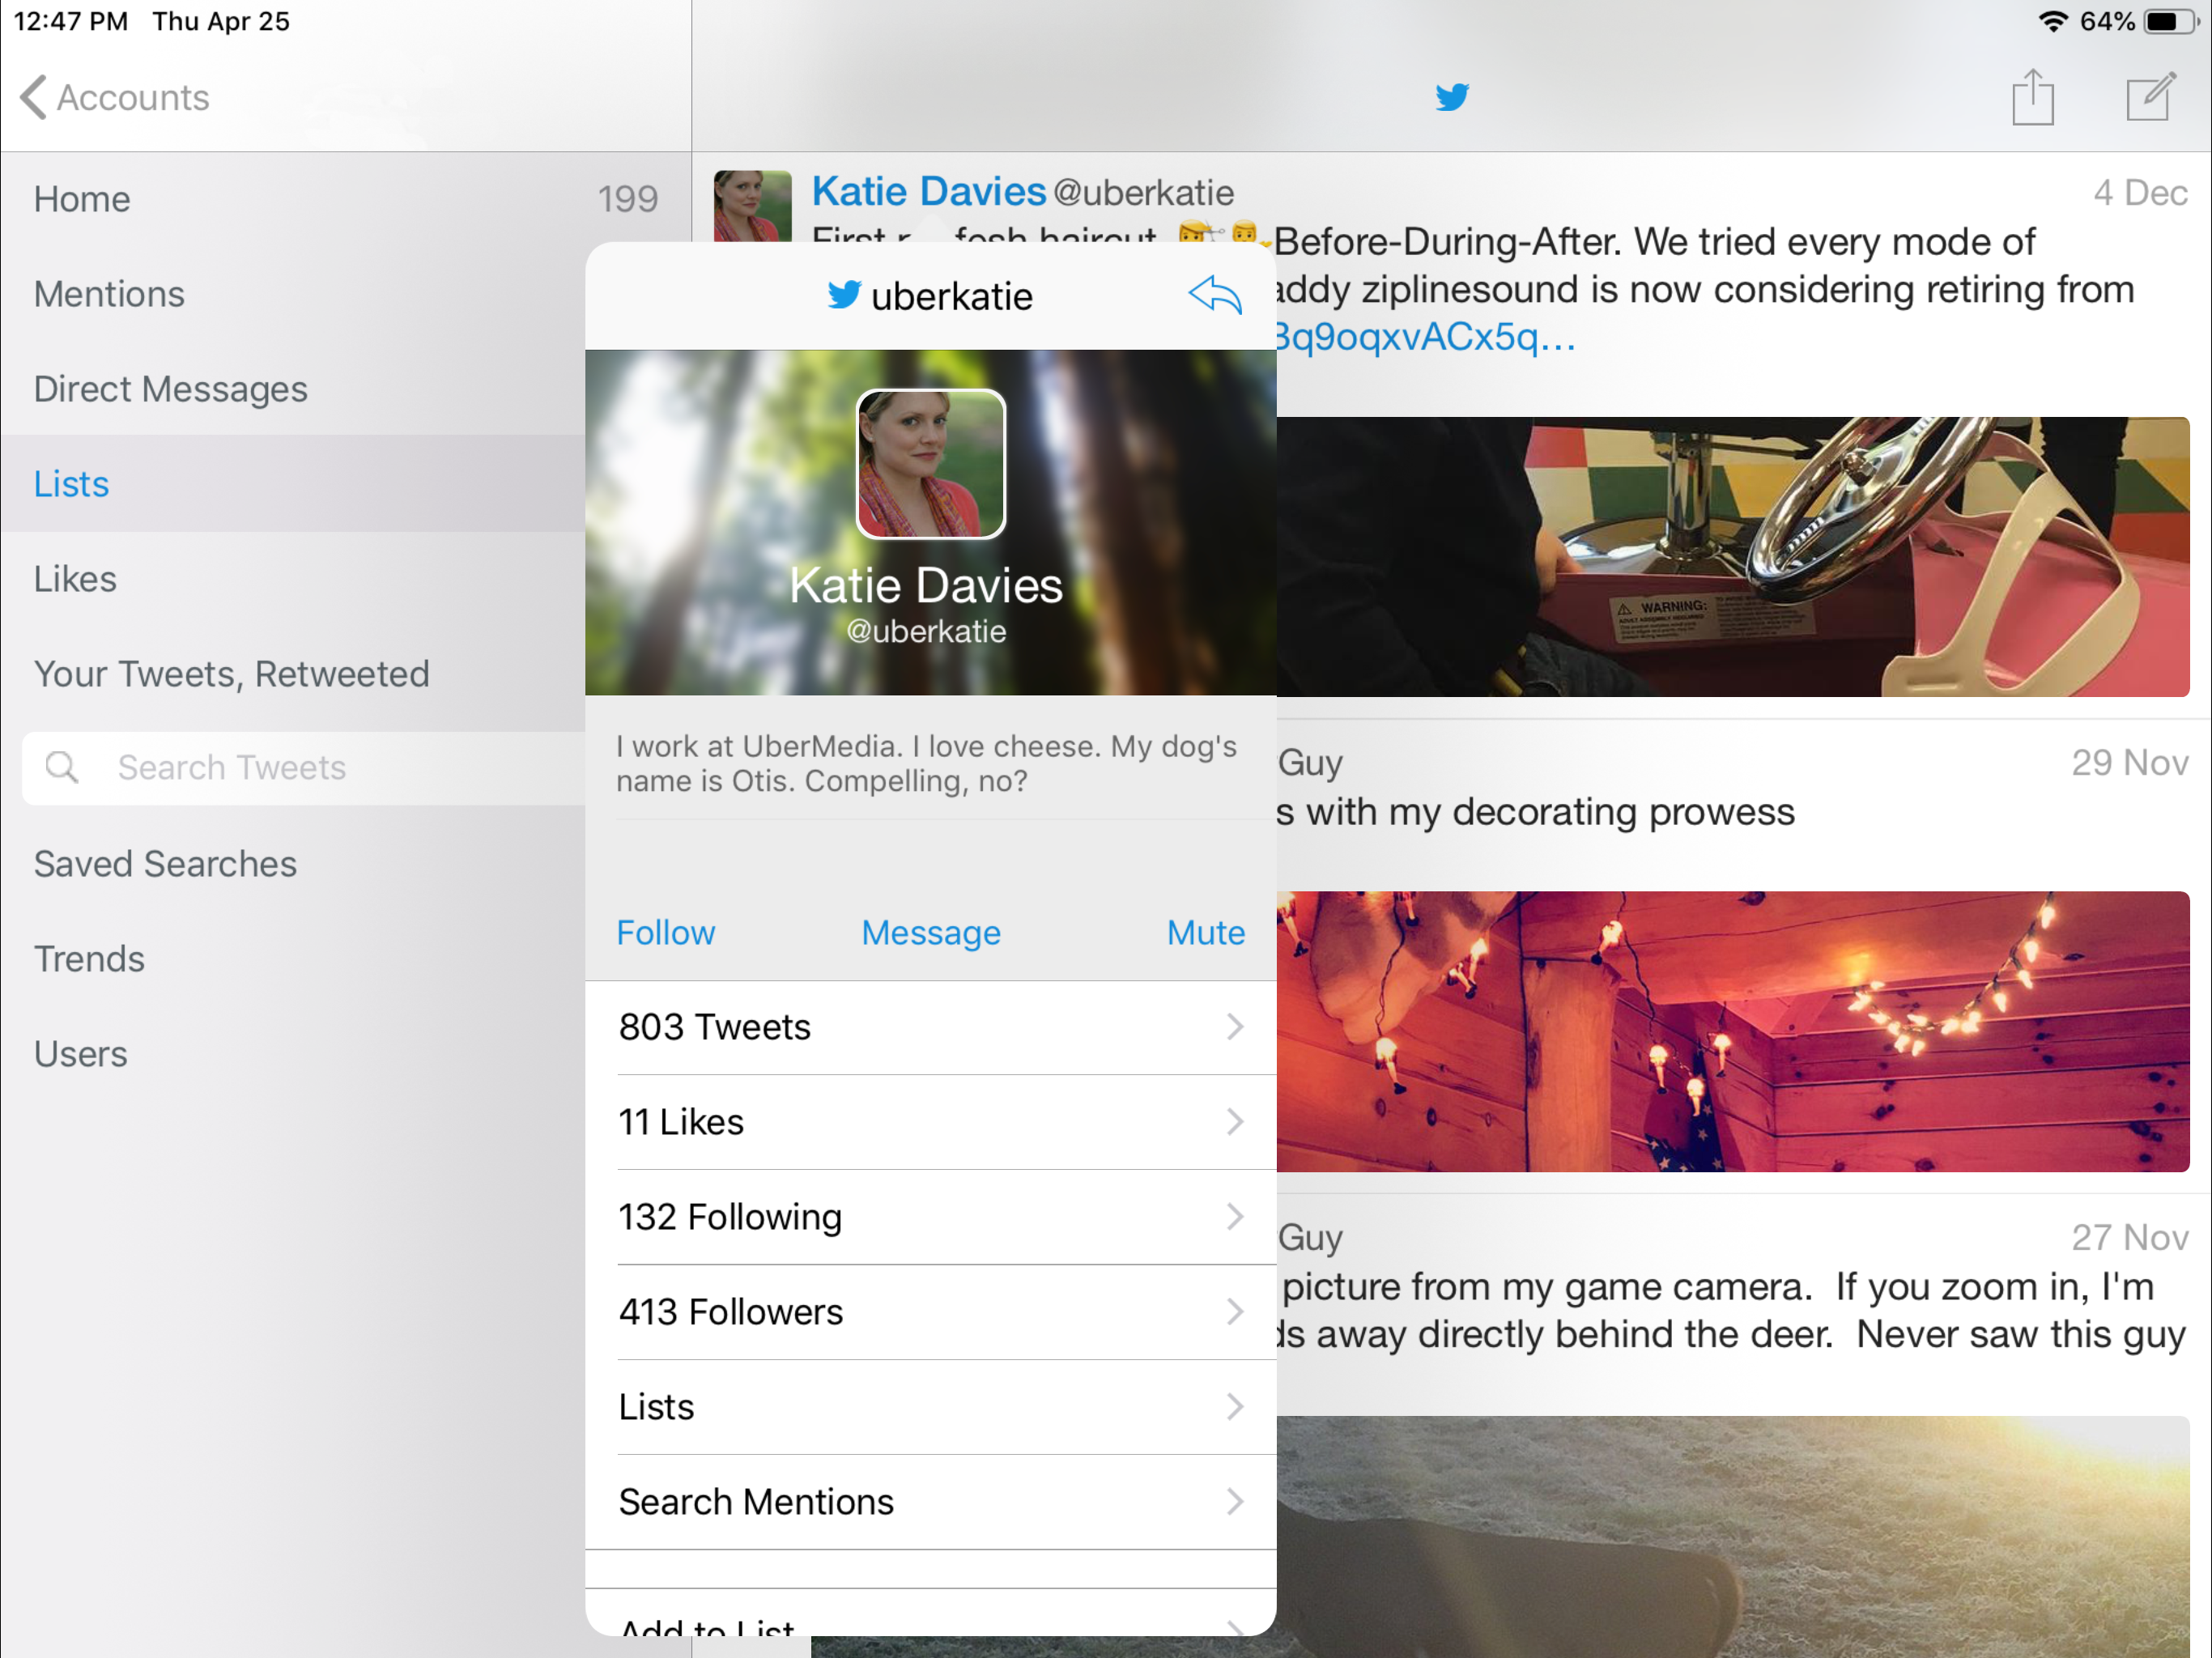The width and height of the screenshot is (2212, 1658).
Task: Tap the share icon in top toolbar
Action: [2032, 97]
